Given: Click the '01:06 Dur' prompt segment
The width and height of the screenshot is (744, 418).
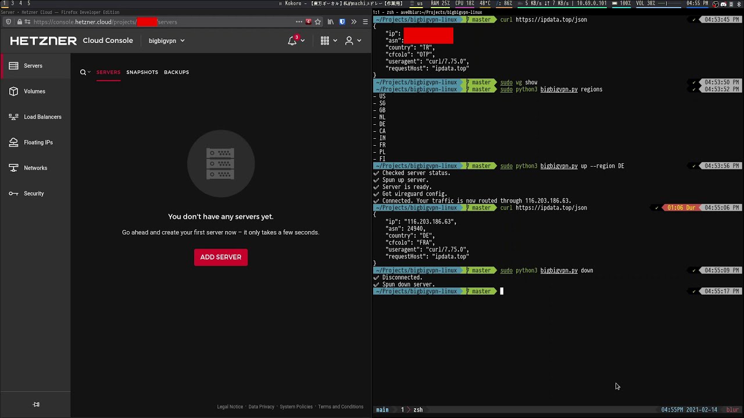Looking at the screenshot, I should click(x=681, y=208).
